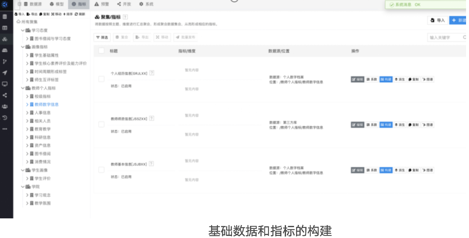The image size is (469, 238).
Task: Click 派生 for the 个人经历信息 row
Action: (400, 79)
